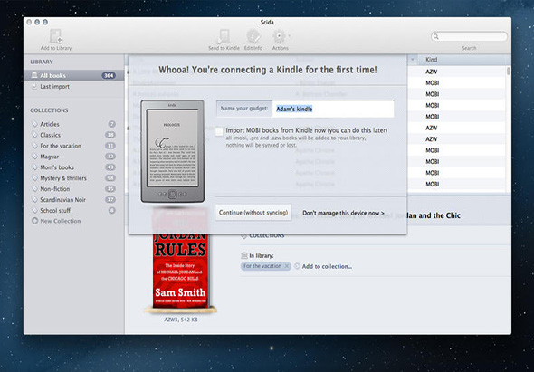Click the sort arrow left of the Kind column
534x372 pixels.
click(413, 60)
